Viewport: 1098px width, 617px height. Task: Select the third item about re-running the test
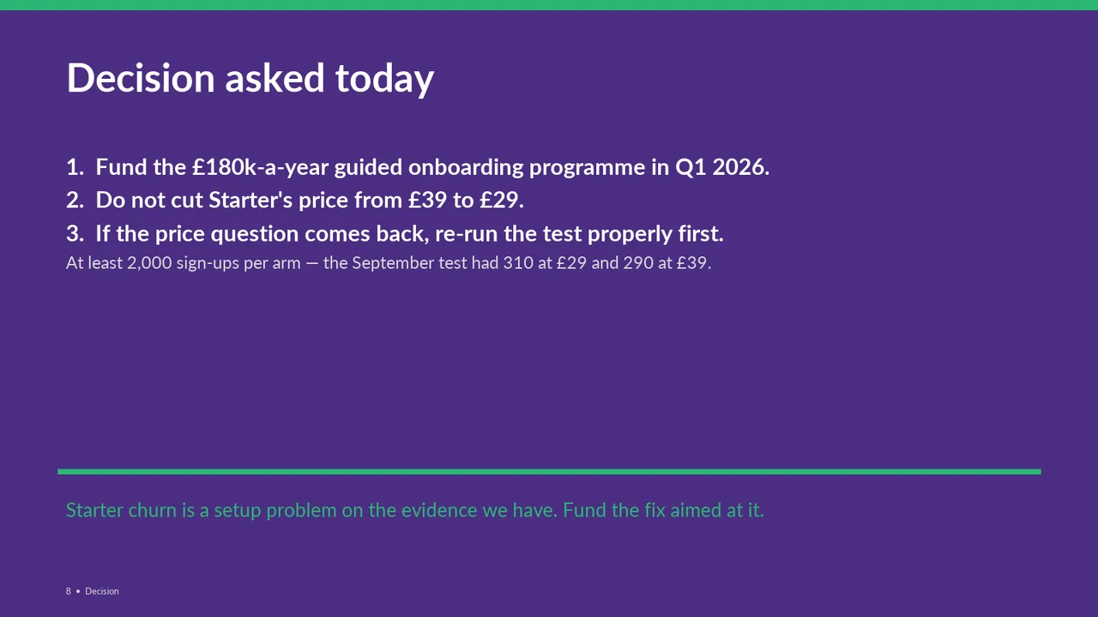pos(395,234)
